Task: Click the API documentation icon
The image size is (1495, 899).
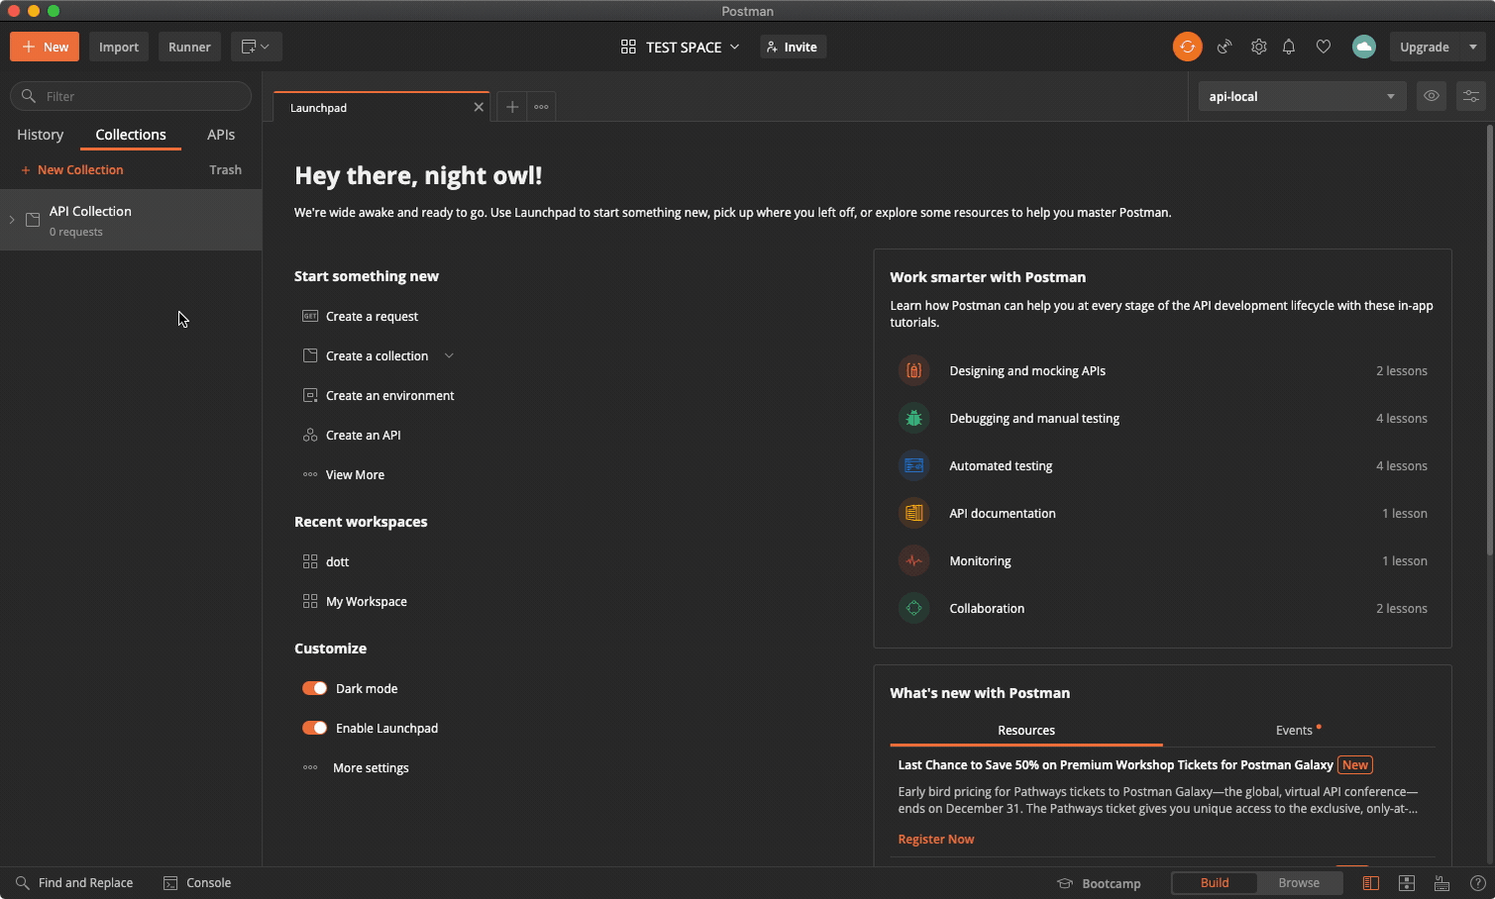Action: point(913,513)
